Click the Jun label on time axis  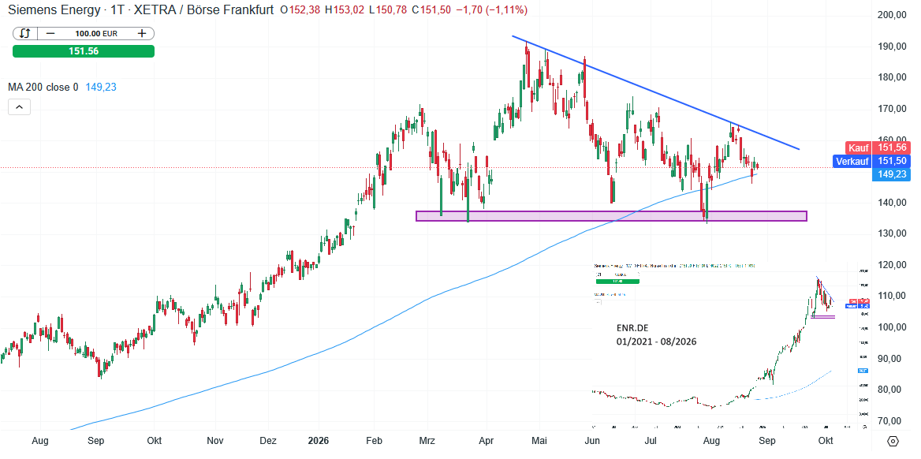tap(593, 441)
